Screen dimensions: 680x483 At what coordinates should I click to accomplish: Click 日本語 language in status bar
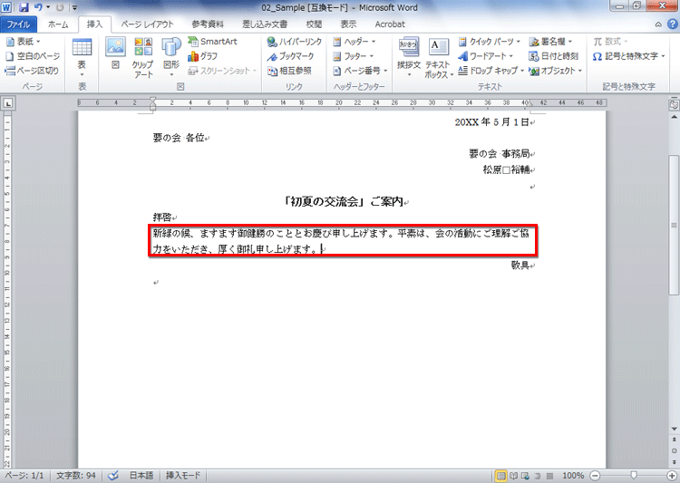click(x=141, y=476)
